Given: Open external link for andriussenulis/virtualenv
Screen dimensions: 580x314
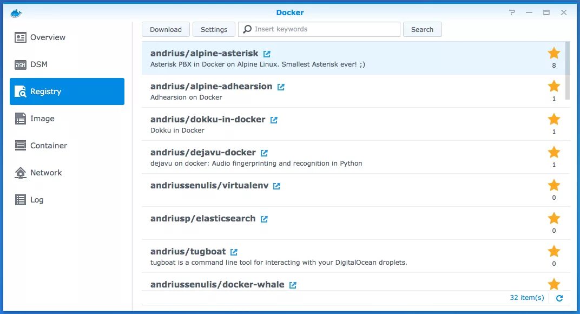Looking at the screenshot, I should coord(276,186).
